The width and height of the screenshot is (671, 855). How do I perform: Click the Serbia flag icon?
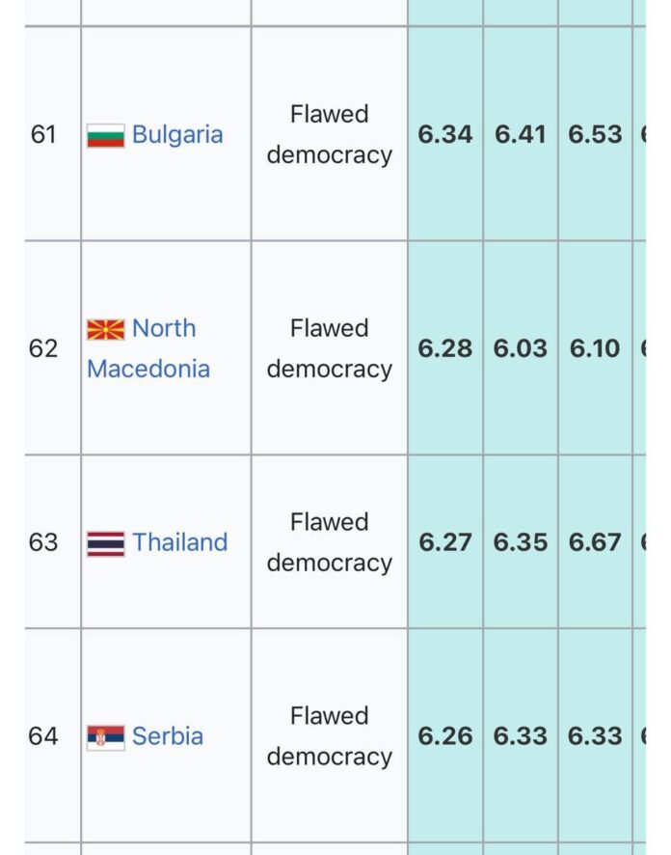pyautogui.click(x=105, y=737)
